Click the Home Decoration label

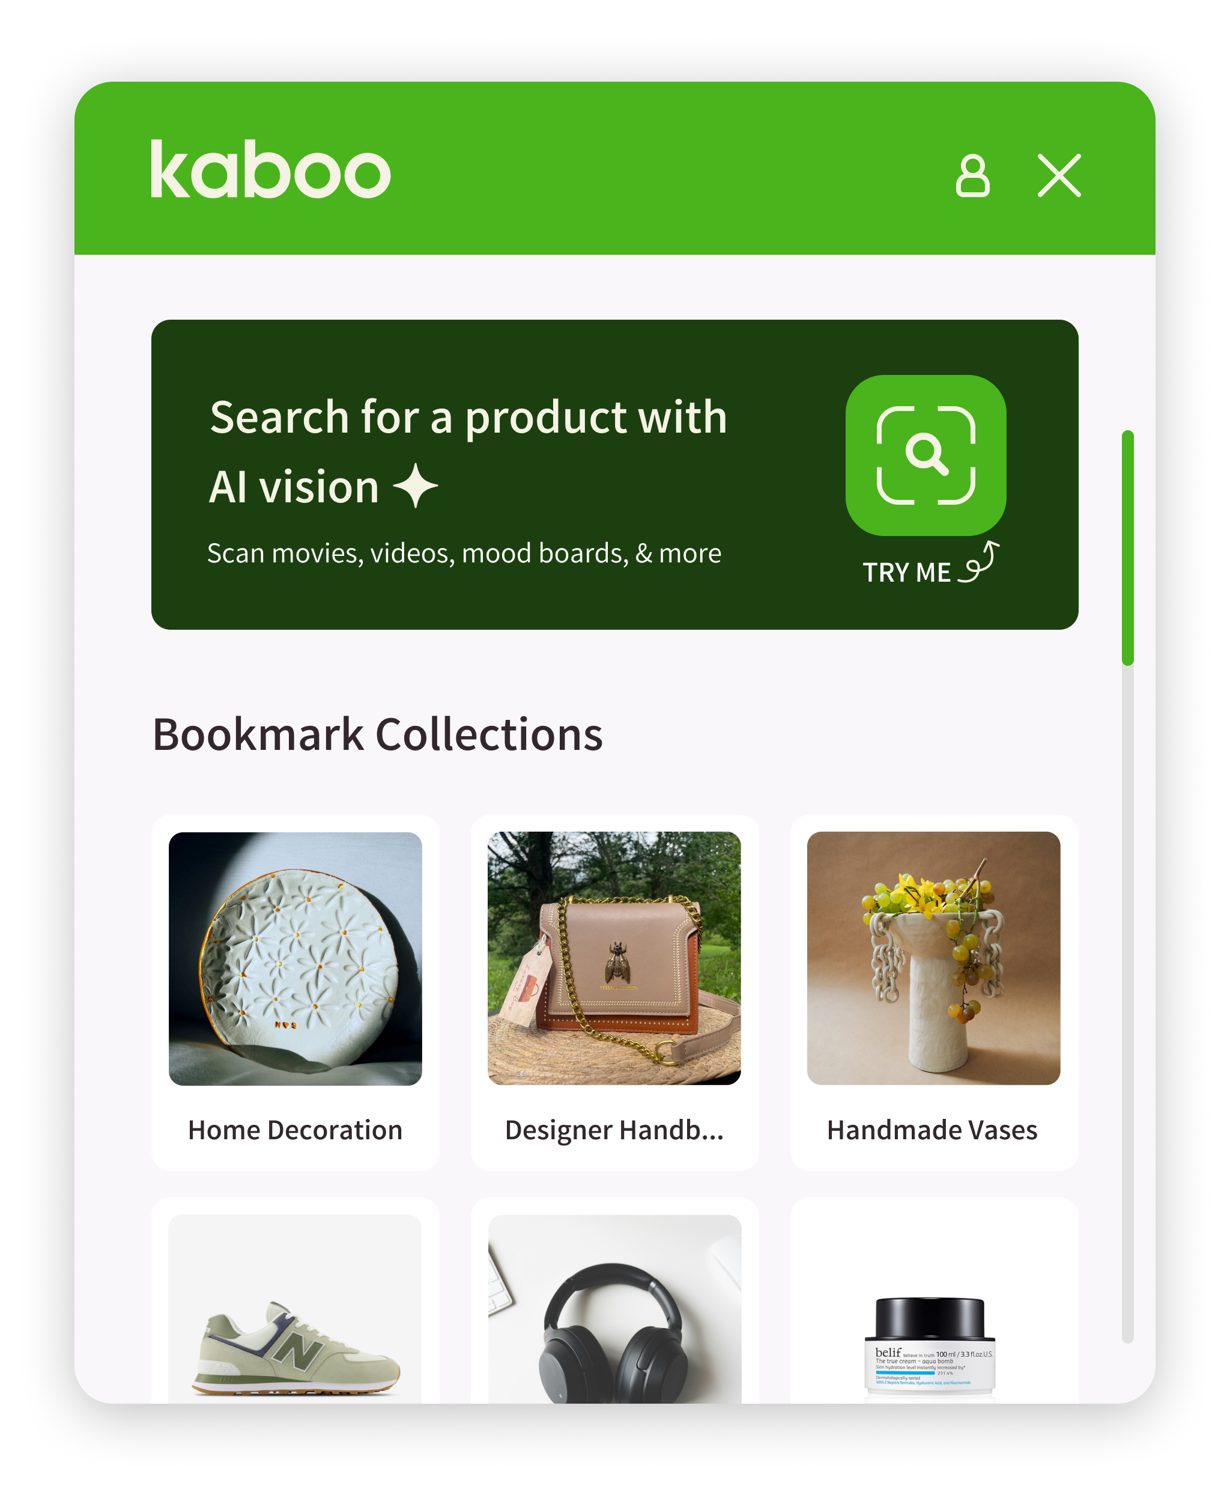click(295, 1130)
